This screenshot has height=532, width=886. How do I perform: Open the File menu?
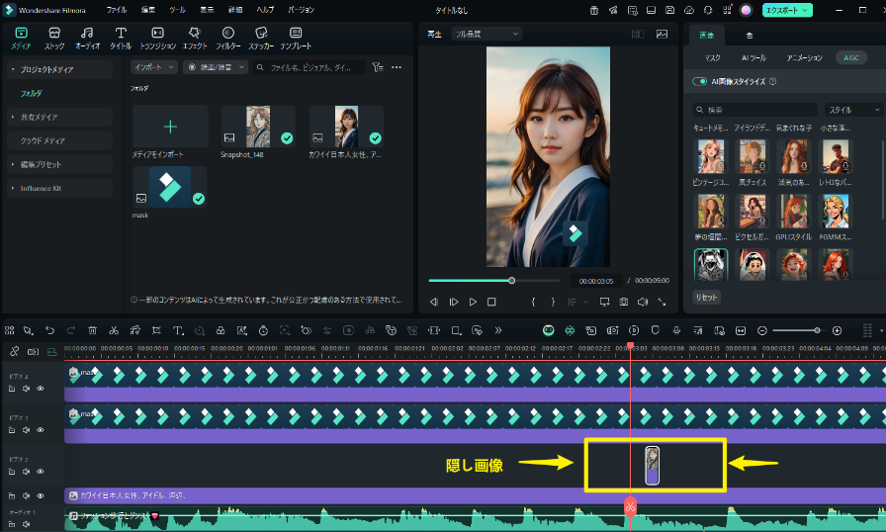click(x=117, y=10)
